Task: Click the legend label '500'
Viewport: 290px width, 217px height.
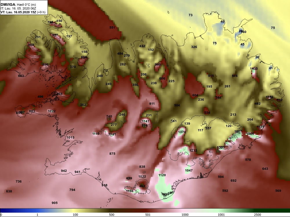Action: coord(112,215)
